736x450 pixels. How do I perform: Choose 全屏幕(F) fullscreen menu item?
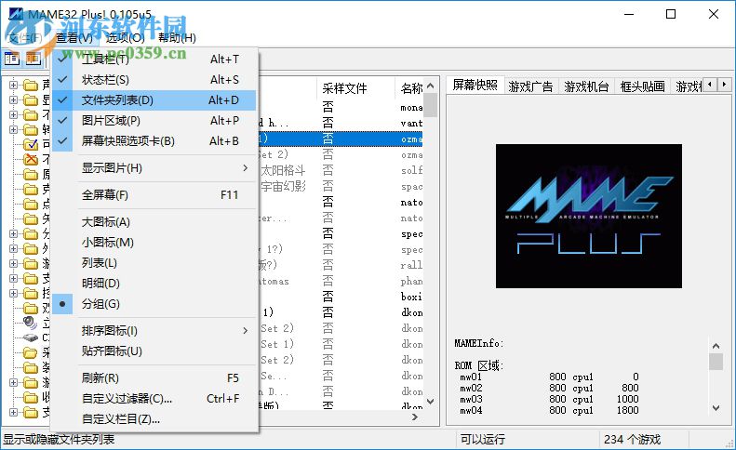(154, 194)
